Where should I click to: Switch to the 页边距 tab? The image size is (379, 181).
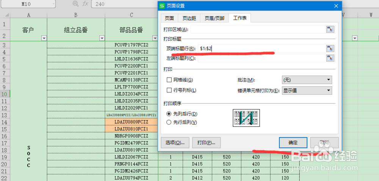[x=189, y=18]
